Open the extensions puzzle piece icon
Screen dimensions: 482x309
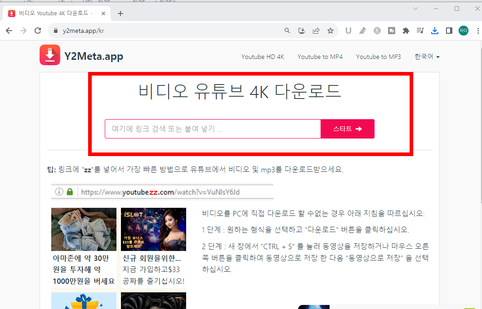point(406,31)
